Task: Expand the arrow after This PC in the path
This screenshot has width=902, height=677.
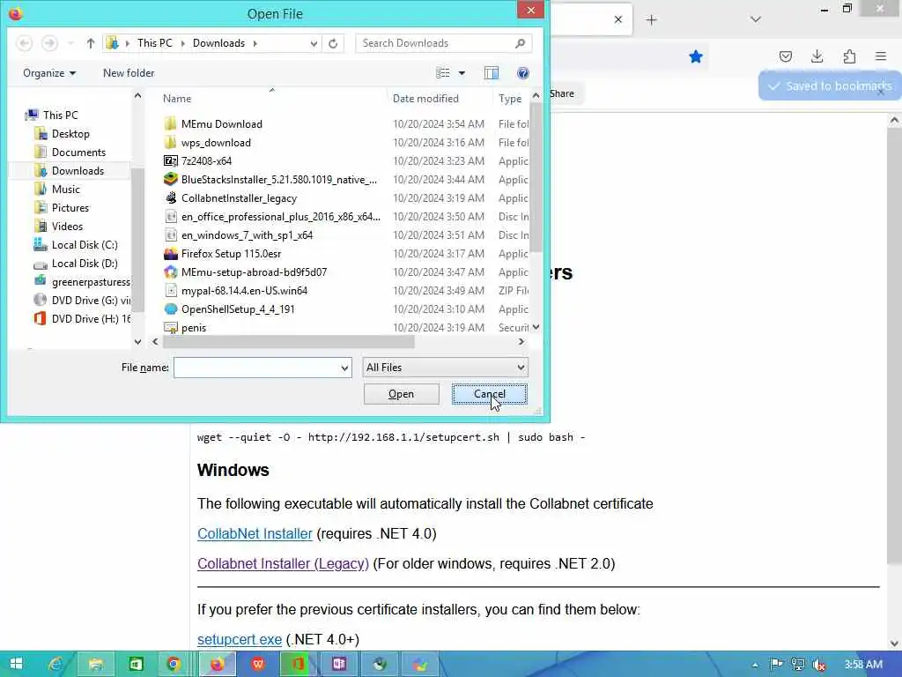Action: tap(183, 43)
